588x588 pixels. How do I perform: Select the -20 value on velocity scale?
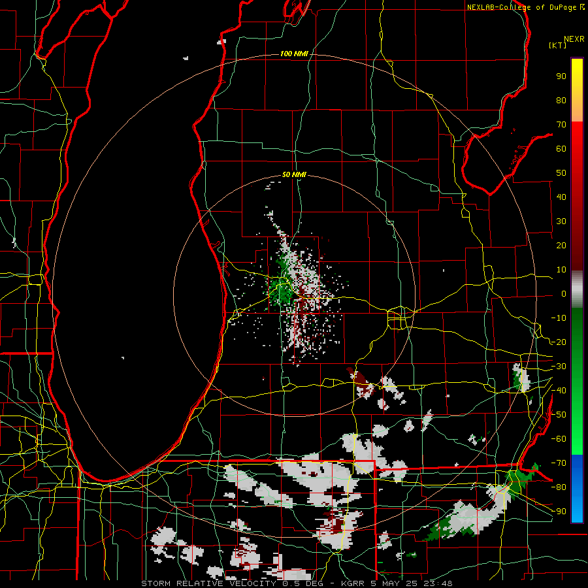click(x=559, y=342)
